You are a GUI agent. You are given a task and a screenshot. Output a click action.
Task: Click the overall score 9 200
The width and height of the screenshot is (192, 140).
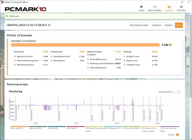point(165,45)
